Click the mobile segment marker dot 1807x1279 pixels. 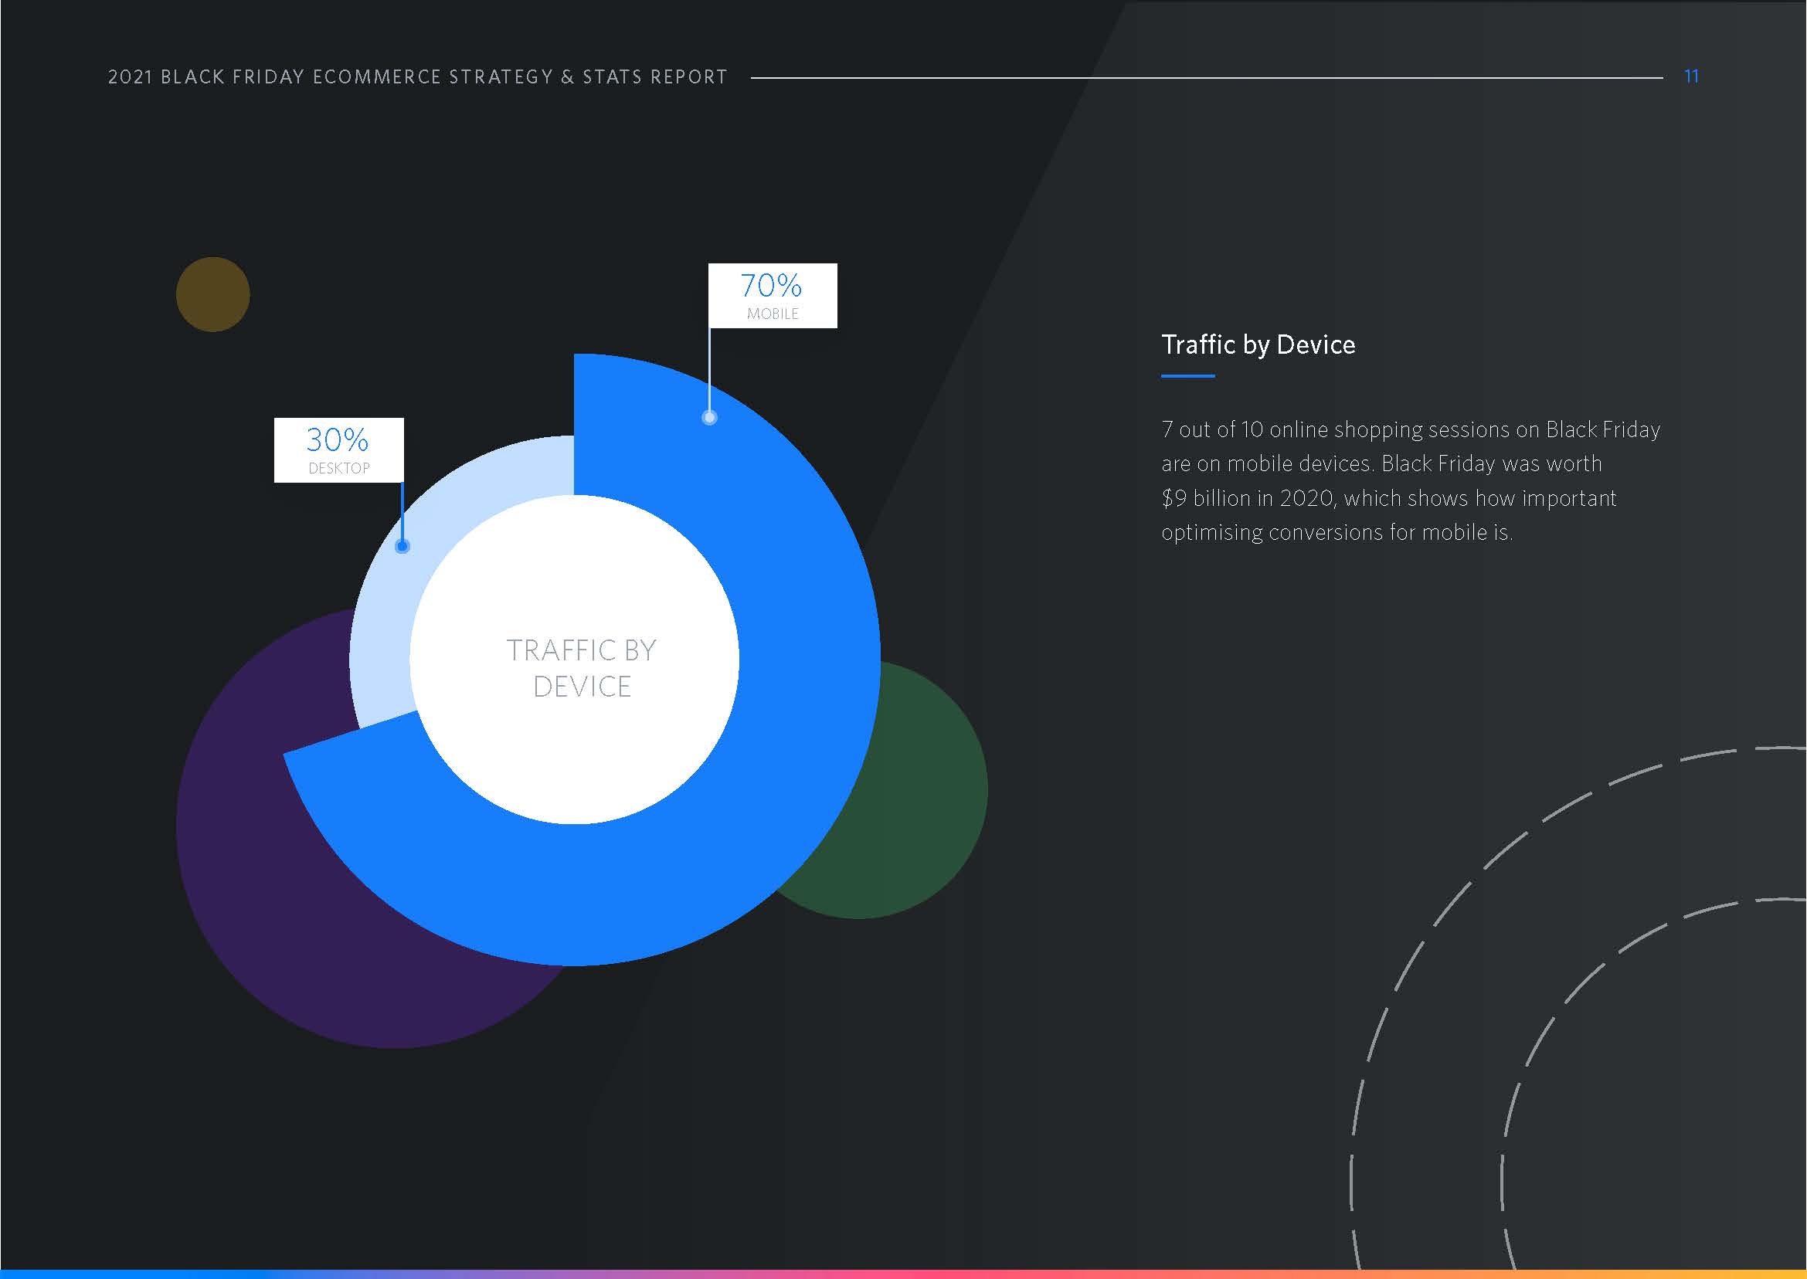(709, 417)
